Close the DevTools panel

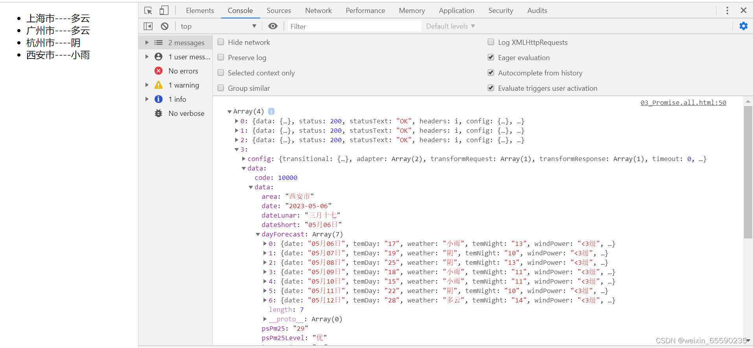[743, 11]
